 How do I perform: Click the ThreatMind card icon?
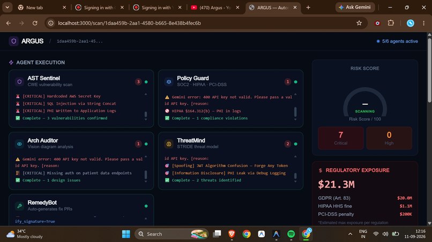click(169, 144)
